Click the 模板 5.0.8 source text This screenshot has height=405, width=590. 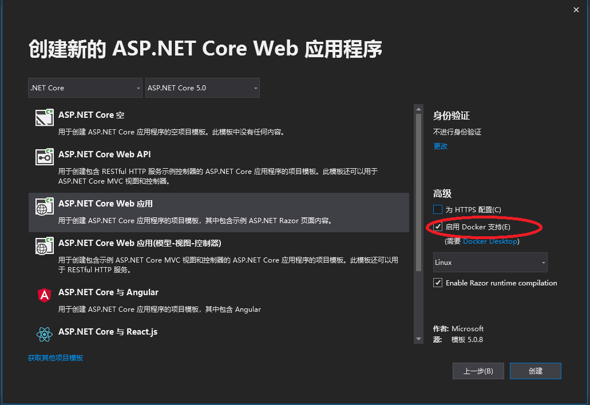tap(467, 340)
